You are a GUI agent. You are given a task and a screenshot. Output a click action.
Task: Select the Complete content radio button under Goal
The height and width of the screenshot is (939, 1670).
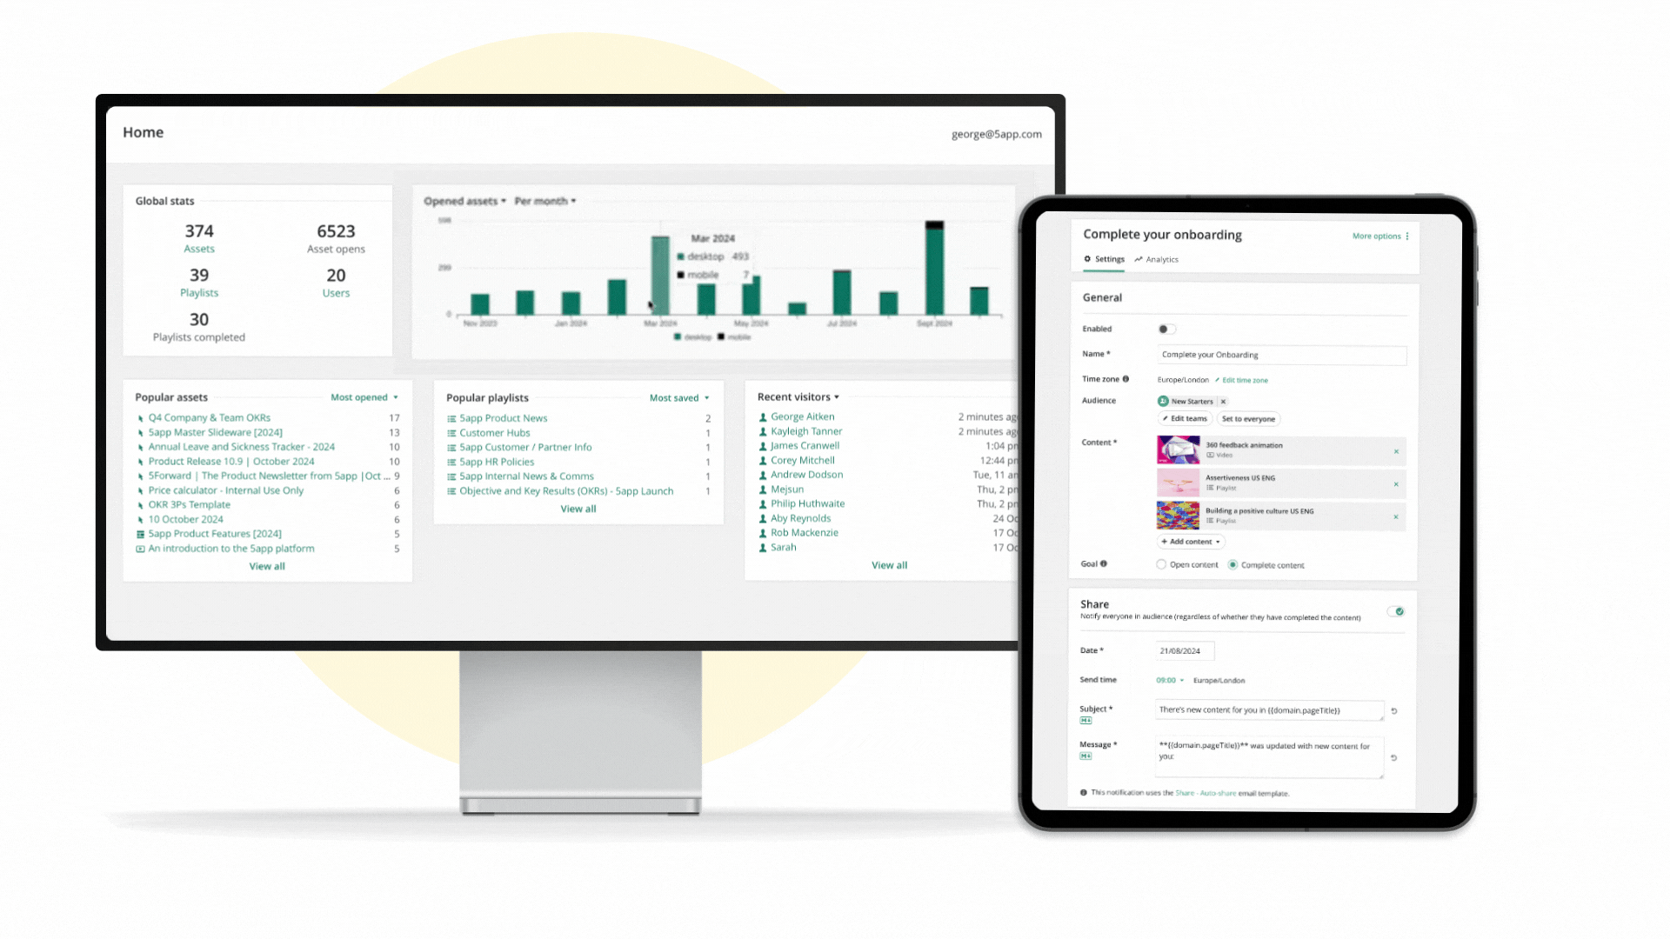pyautogui.click(x=1232, y=564)
